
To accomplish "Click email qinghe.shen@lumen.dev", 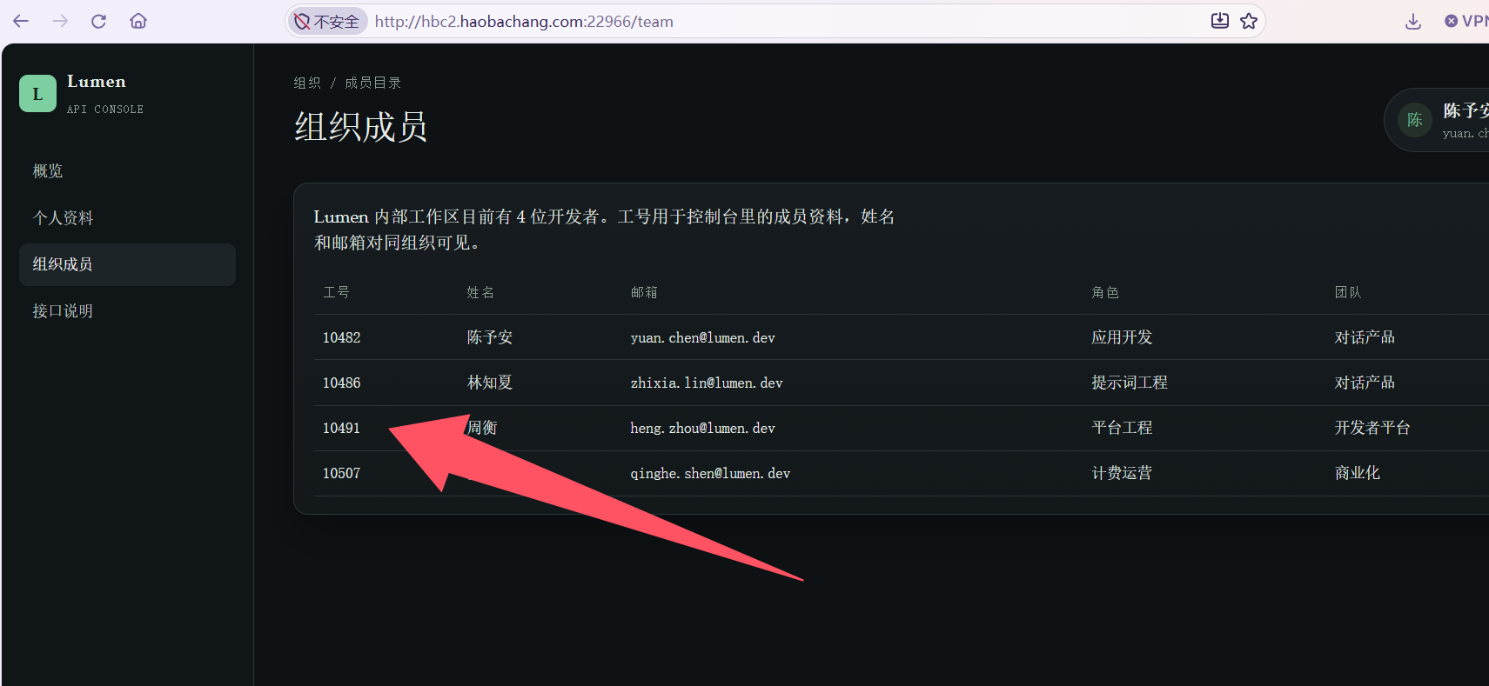I will click(x=711, y=473).
